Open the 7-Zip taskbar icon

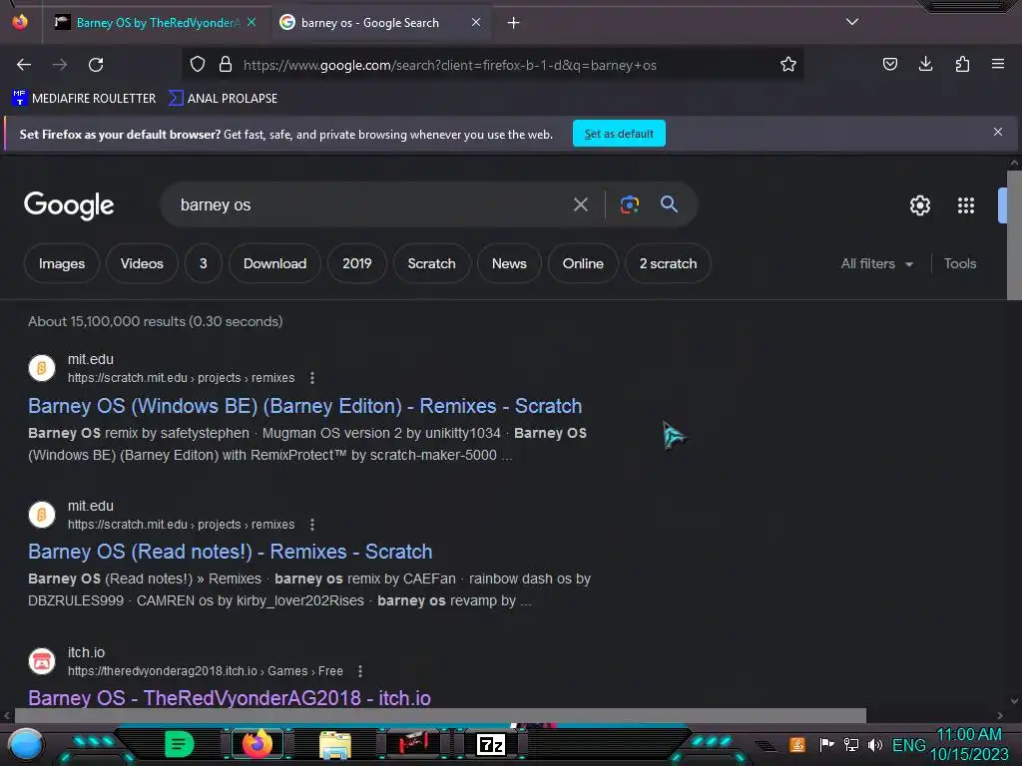coord(491,744)
